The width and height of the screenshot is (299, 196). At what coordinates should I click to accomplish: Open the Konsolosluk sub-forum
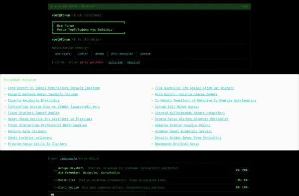point(111,173)
